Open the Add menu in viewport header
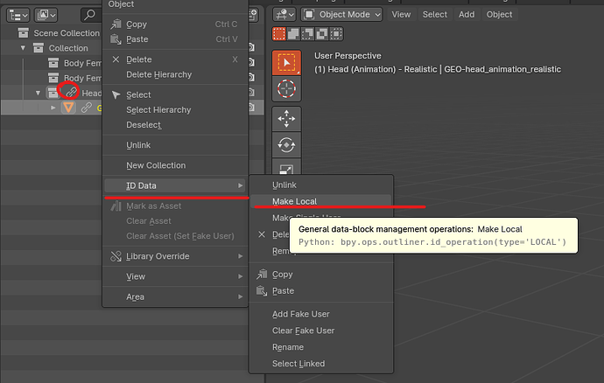Screen dimensions: 604x383 click(467, 15)
